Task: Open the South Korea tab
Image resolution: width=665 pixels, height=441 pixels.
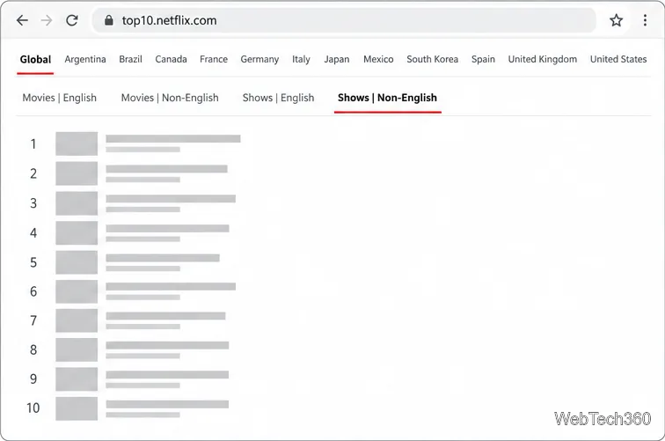Action: (x=432, y=59)
